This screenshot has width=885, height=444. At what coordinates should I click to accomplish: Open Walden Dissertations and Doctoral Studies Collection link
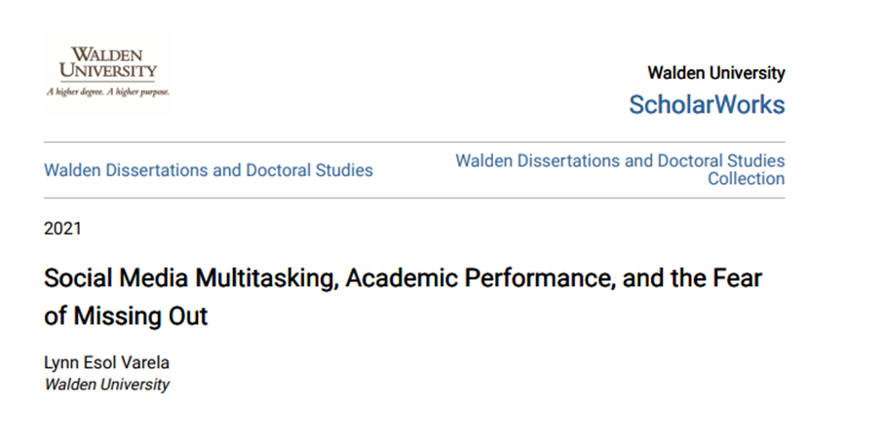point(620,169)
